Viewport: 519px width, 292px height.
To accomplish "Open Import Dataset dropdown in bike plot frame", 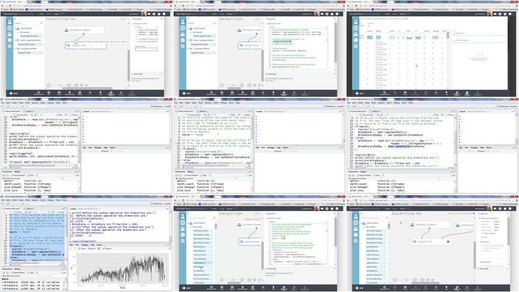I will 18,273.
